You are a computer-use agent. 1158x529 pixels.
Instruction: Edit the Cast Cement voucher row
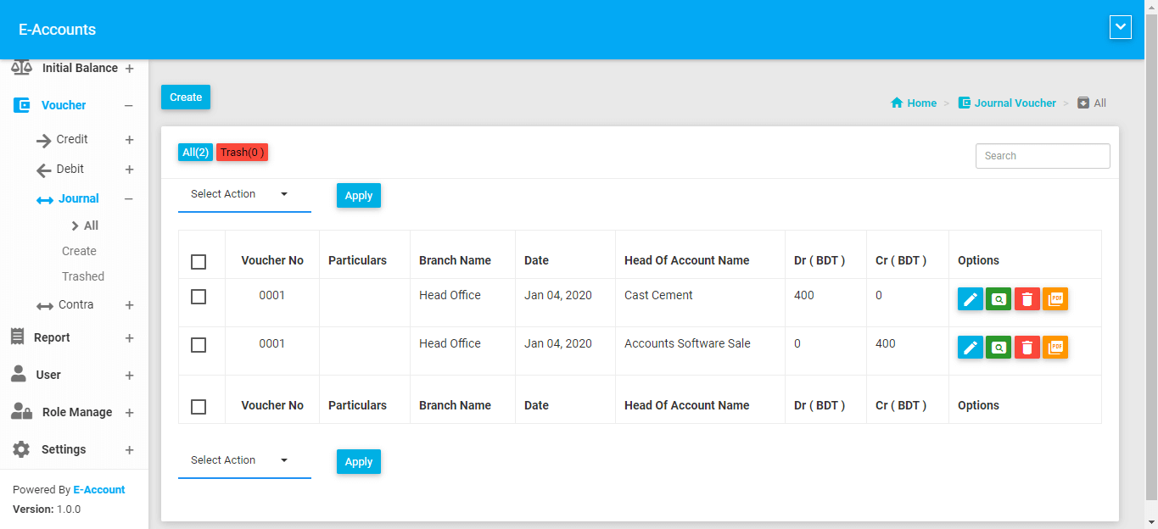point(970,299)
